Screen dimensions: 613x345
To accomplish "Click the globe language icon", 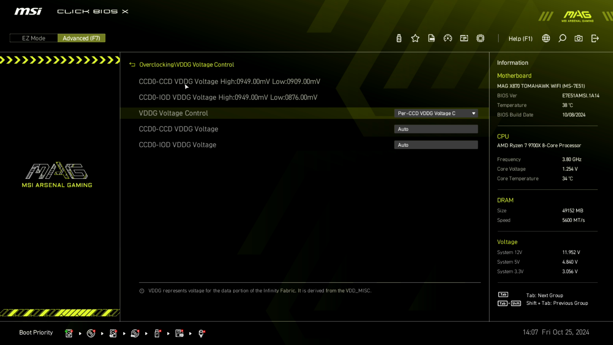I will [546, 38].
